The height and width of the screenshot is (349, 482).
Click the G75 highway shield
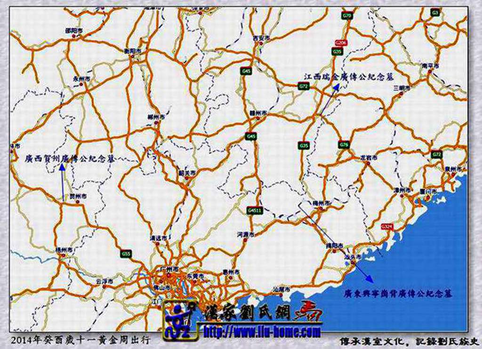pos(347,16)
